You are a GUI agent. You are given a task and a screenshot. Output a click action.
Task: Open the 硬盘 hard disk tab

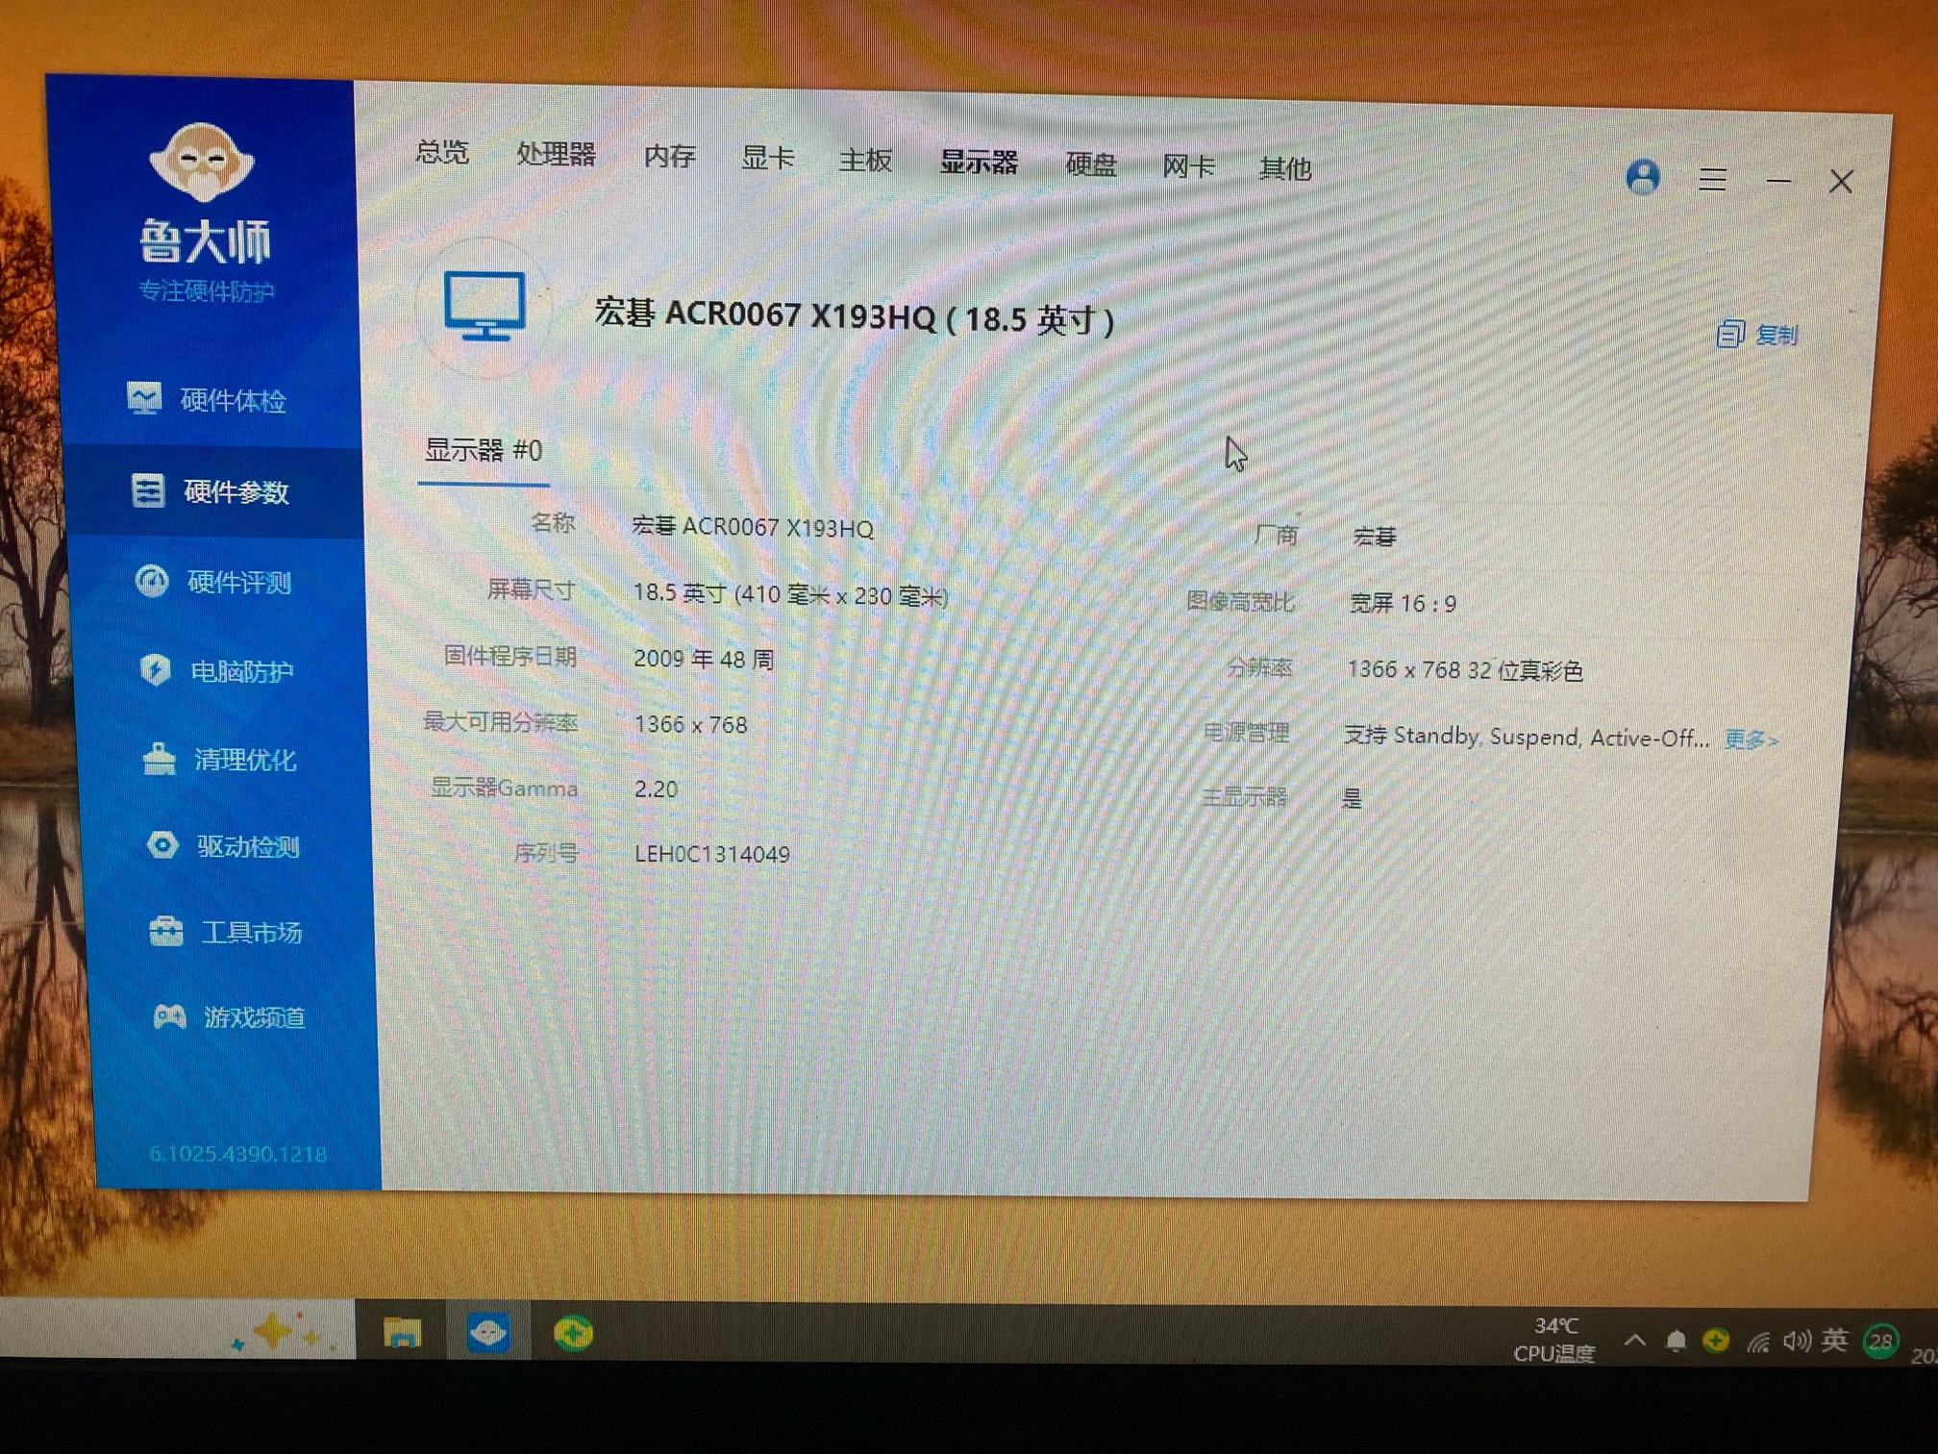coord(1091,164)
